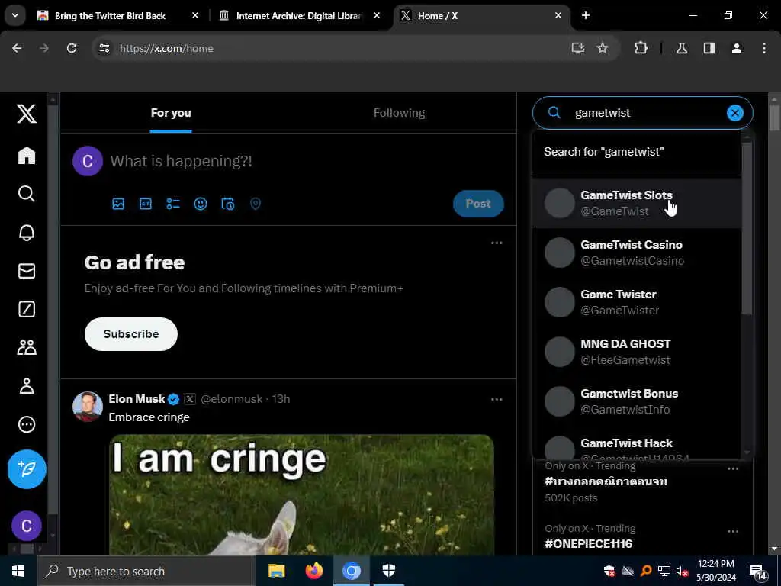Open Grok slash icon in sidebar
Screen dimensions: 781x586
(x=27, y=309)
